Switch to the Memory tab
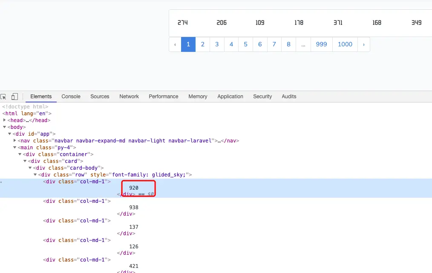This screenshot has height=273, width=432. pyautogui.click(x=198, y=97)
